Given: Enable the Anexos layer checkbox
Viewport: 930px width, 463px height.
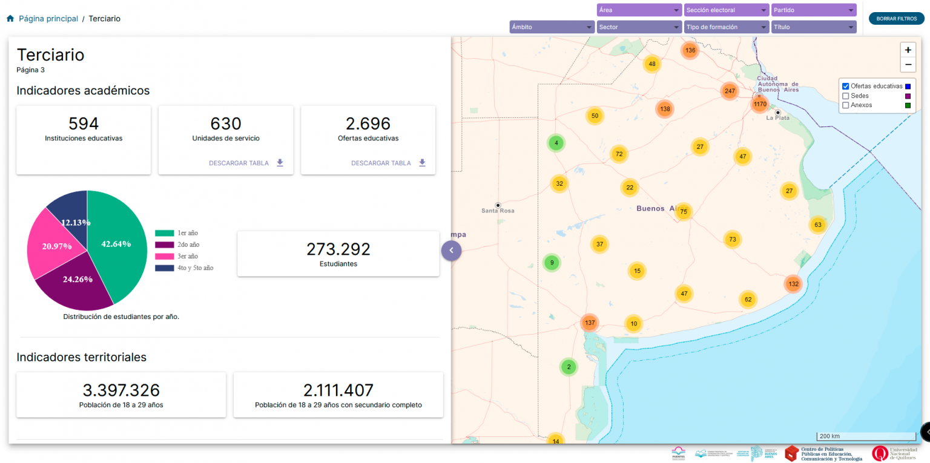Looking at the screenshot, I should [x=846, y=105].
